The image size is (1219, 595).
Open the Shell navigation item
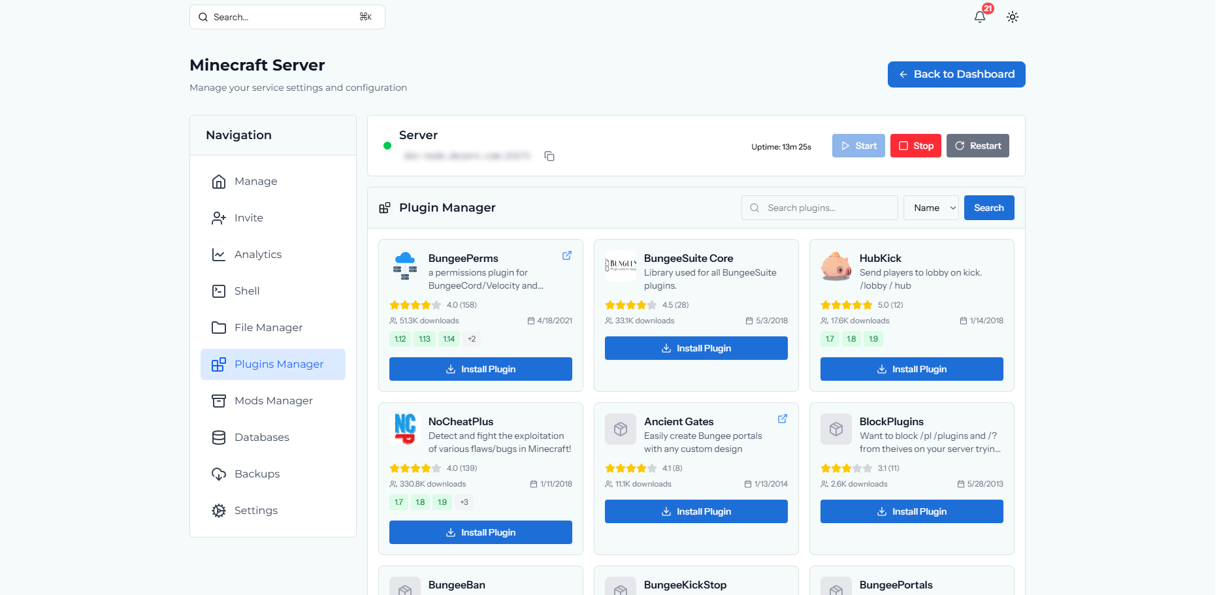(x=273, y=291)
